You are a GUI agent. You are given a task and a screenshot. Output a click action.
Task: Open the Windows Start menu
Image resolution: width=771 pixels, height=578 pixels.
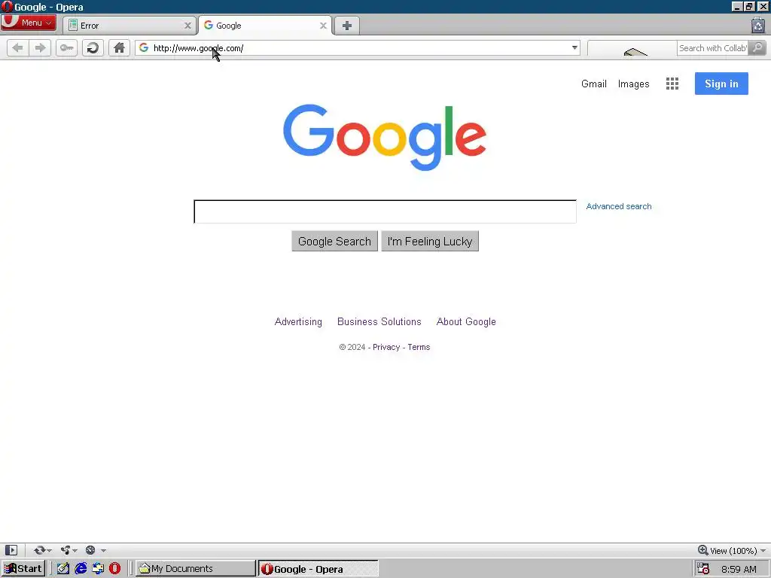coord(23,569)
